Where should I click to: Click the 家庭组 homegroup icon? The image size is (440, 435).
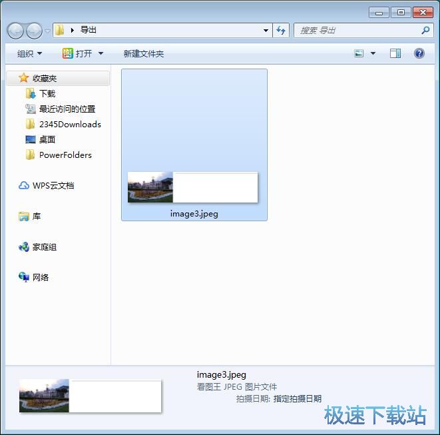(23, 247)
